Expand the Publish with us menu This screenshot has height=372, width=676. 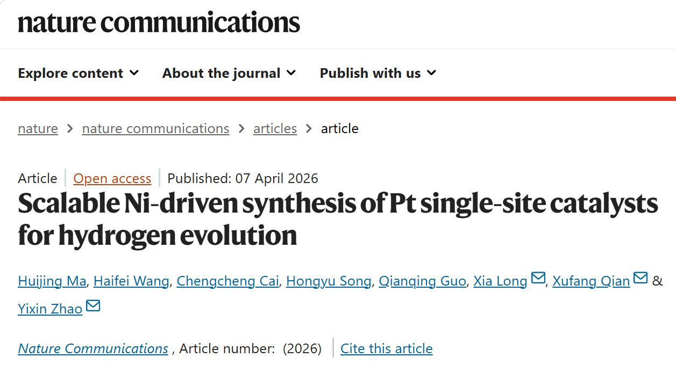378,73
